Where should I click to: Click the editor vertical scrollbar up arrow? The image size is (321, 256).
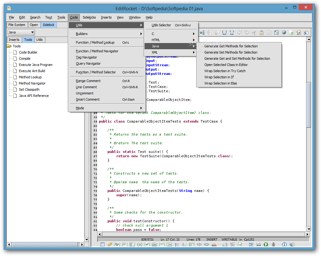point(309,39)
